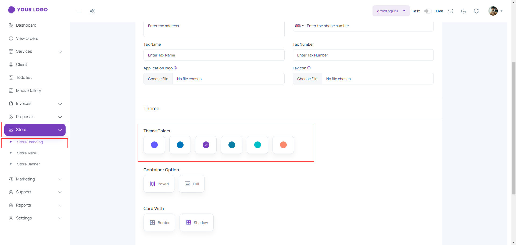Screen dimensions: 516x245
Task: Click the Enter Tax Name input field
Action: point(214,55)
